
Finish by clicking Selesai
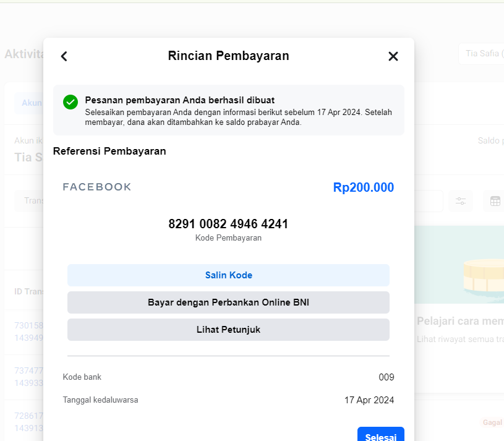coord(380,435)
